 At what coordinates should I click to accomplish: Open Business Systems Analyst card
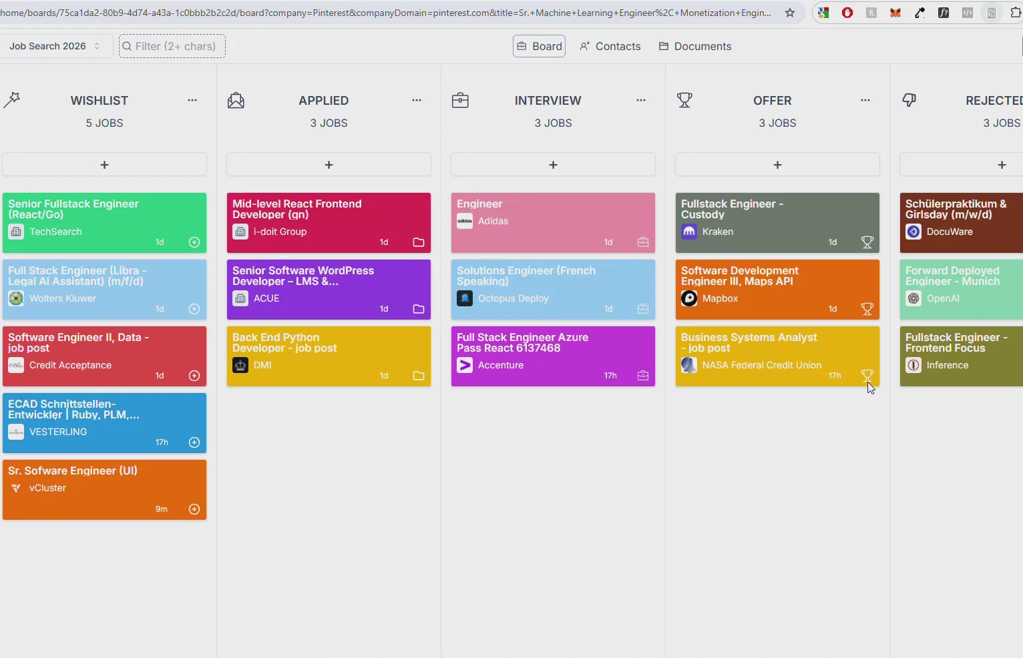coord(778,356)
